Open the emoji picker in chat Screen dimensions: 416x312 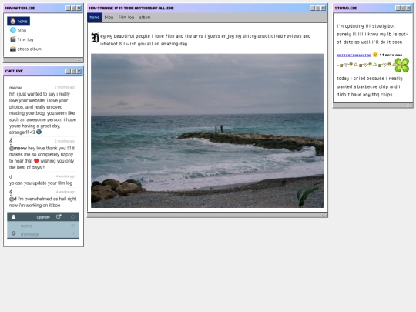(x=14, y=233)
